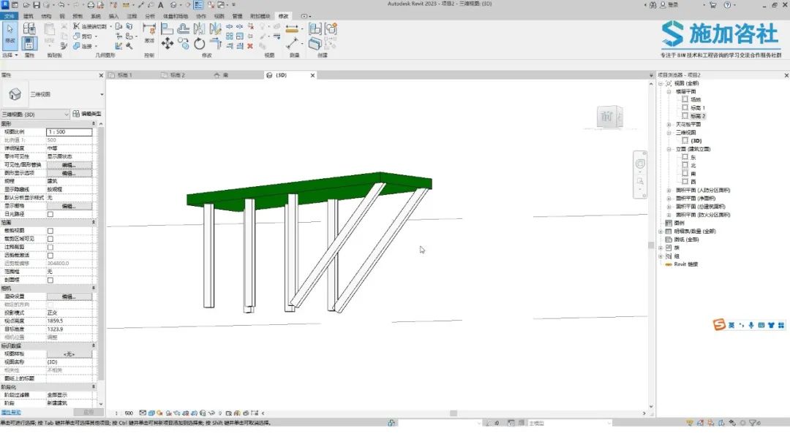Click the red Delete X icon
Viewport: 790px width, 444px height.
tap(250, 46)
